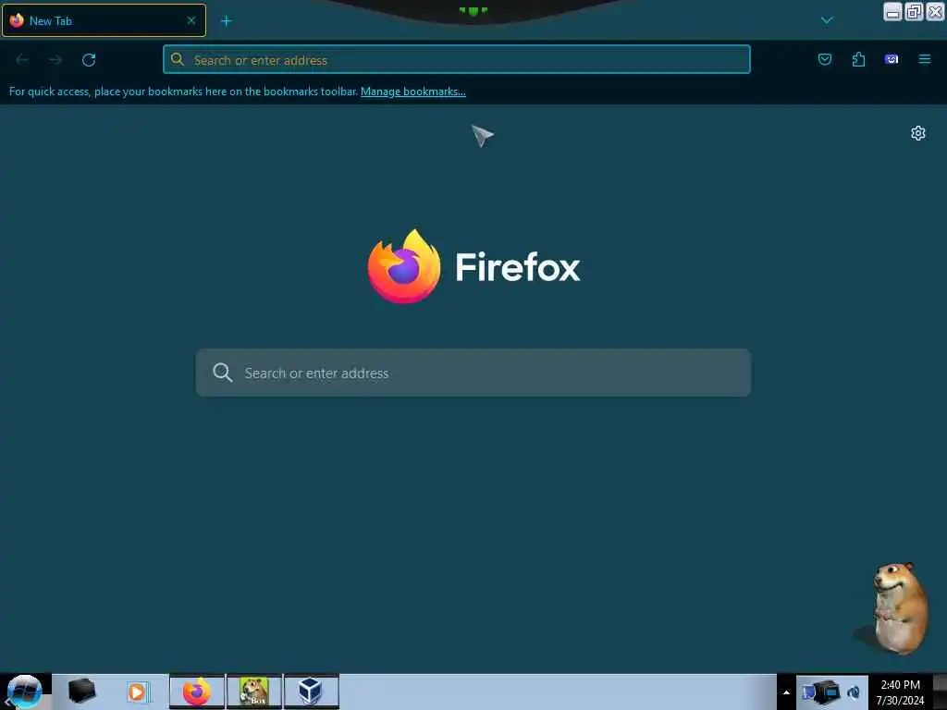Image resolution: width=947 pixels, height=710 pixels.
Task: Click the magnifier icon in the page search box
Action: point(222,373)
